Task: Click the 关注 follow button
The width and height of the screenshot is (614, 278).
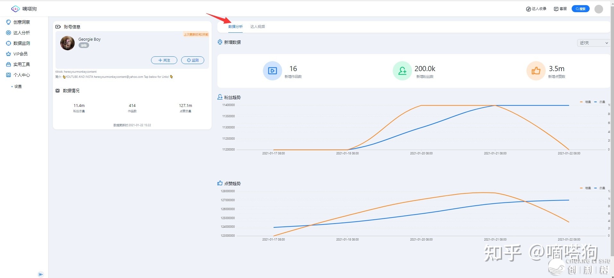Action: 164,60
